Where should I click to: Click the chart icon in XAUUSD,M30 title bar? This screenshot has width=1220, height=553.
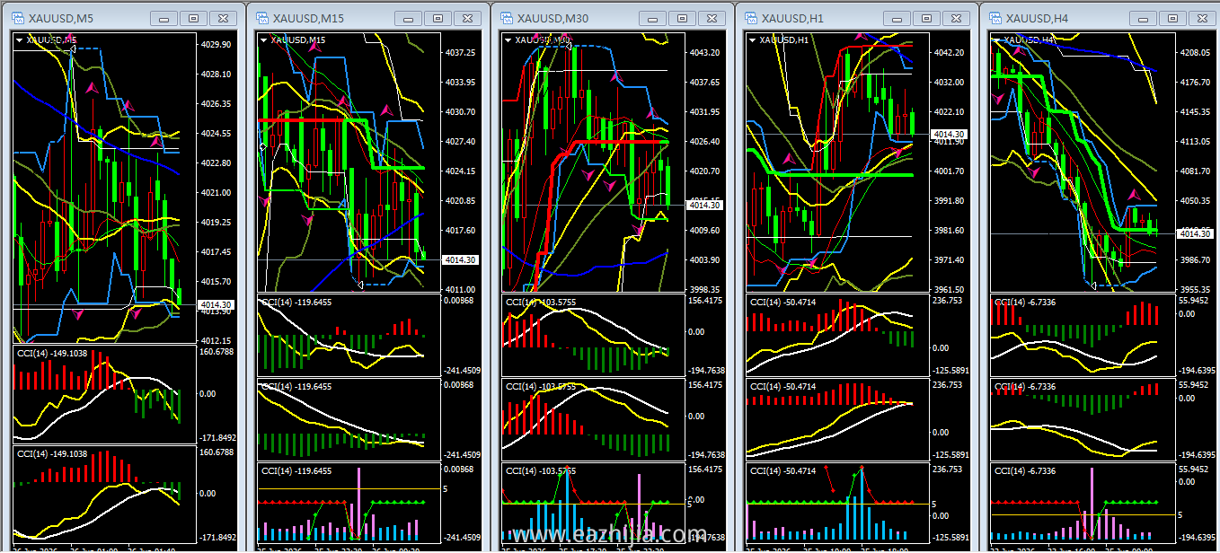pos(508,18)
